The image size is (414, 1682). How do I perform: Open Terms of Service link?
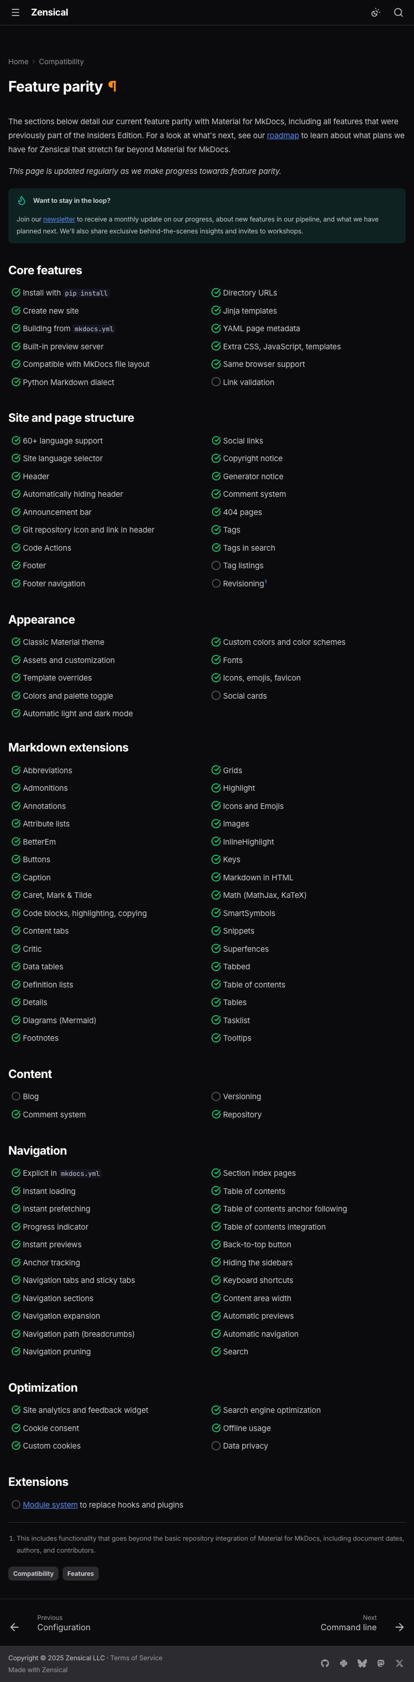click(x=136, y=1658)
